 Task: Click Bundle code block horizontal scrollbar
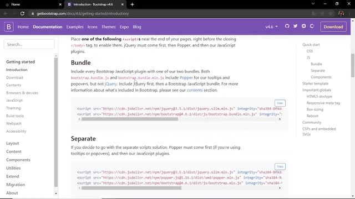(x=130, y=119)
